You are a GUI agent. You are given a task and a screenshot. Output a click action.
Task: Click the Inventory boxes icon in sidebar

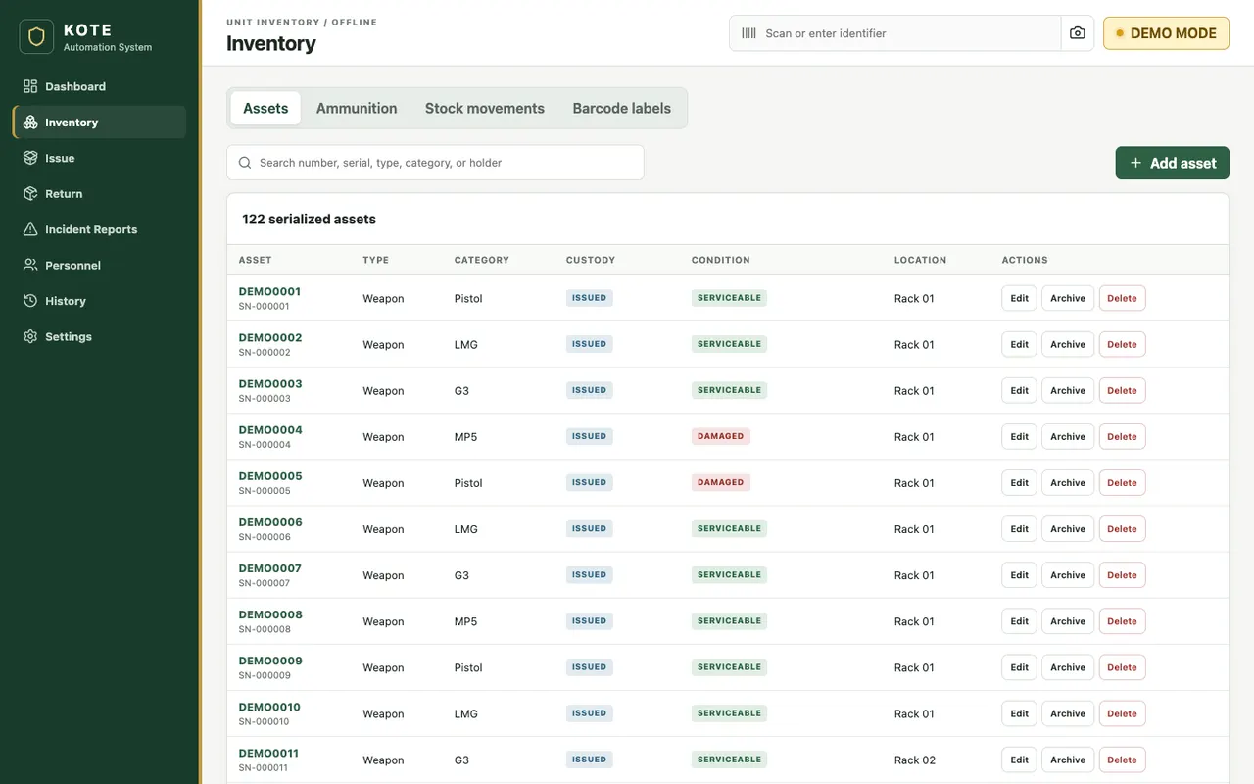(x=30, y=122)
